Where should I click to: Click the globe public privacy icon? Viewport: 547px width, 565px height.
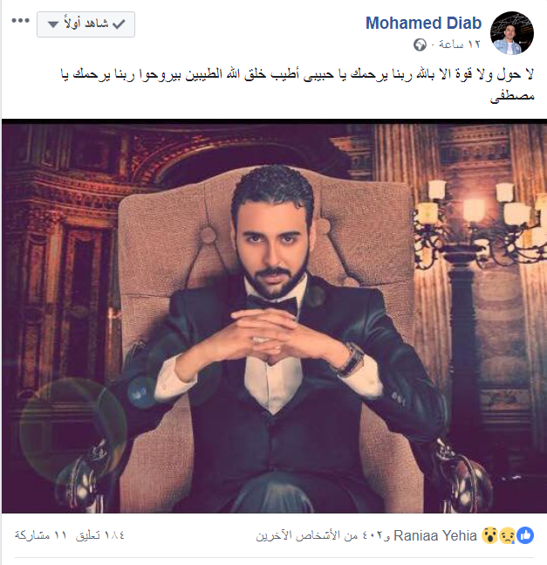pos(420,45)
